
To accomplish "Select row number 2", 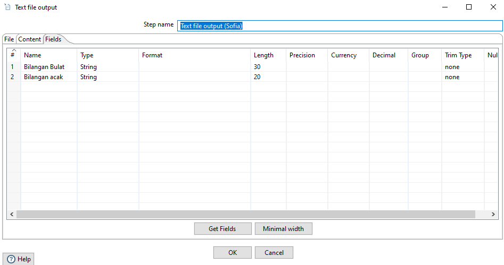I will [14, 77].
